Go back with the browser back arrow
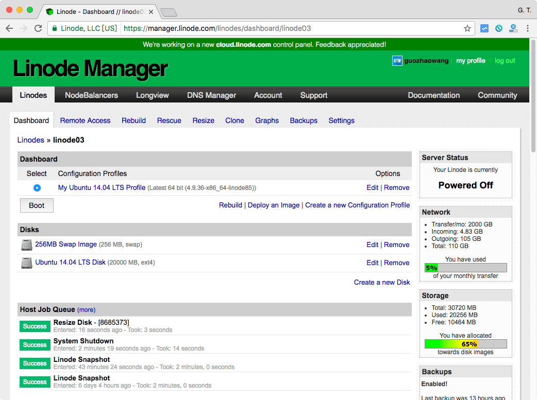This screenshot has width=537, height=400. 10,28
